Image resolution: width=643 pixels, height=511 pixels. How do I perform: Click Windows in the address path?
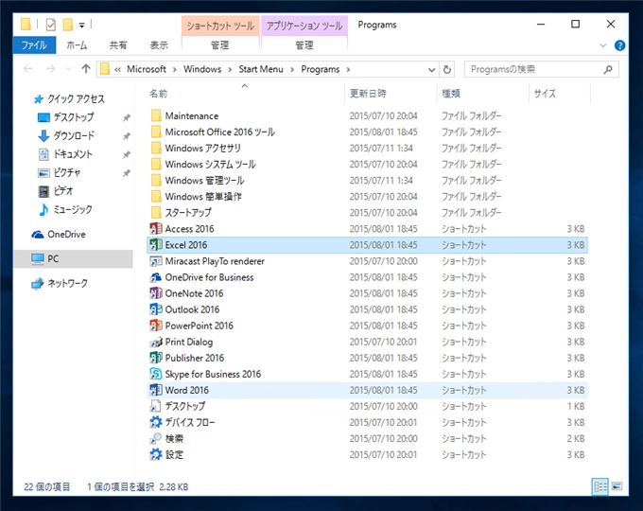point(202,69)
